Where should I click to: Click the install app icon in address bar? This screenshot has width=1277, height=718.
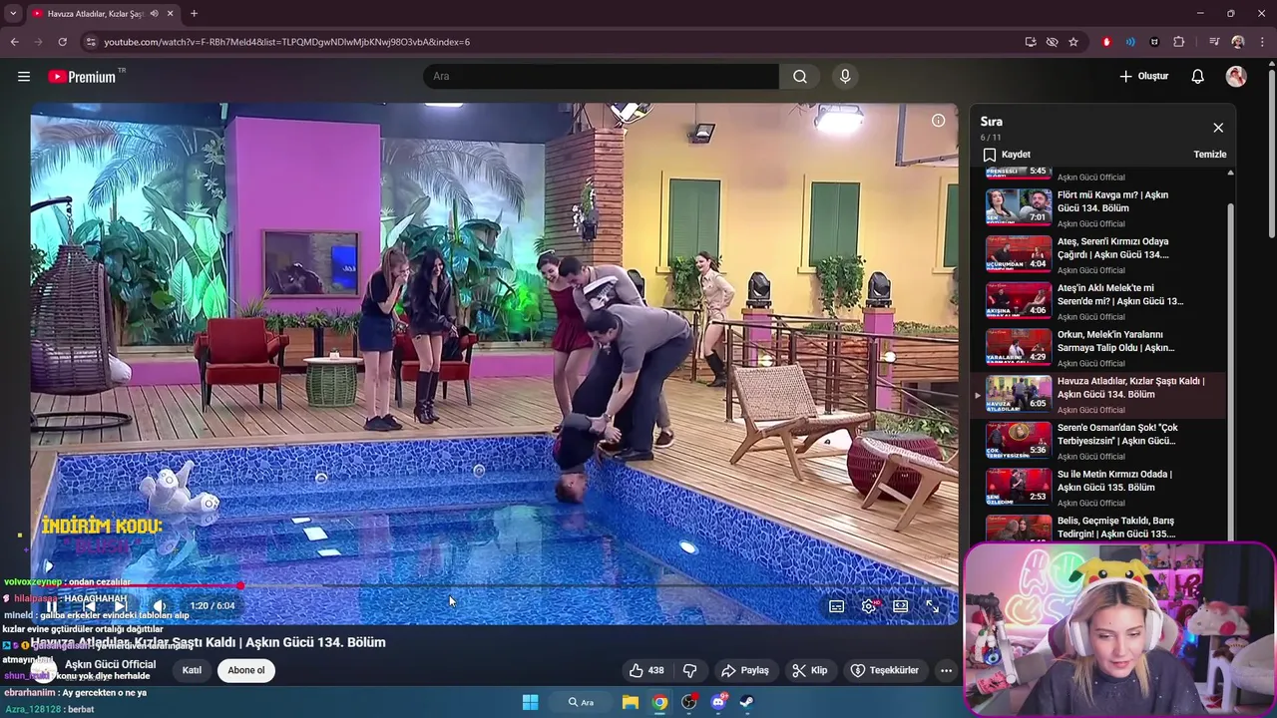tap(1031, 42)
